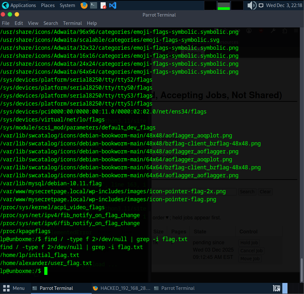Image resolution: width=304 pixels, height=294 pixels.
Task: Launch Firefox from the top panel
Action: pyautogui.click(x=84, y=5)
